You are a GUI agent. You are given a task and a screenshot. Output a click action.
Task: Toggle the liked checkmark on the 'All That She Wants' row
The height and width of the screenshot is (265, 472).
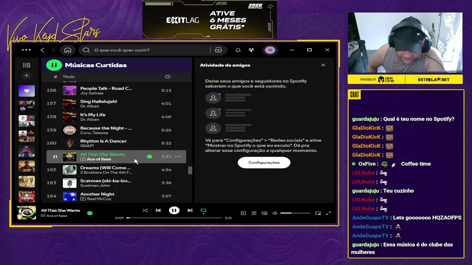tap(149, 156)
